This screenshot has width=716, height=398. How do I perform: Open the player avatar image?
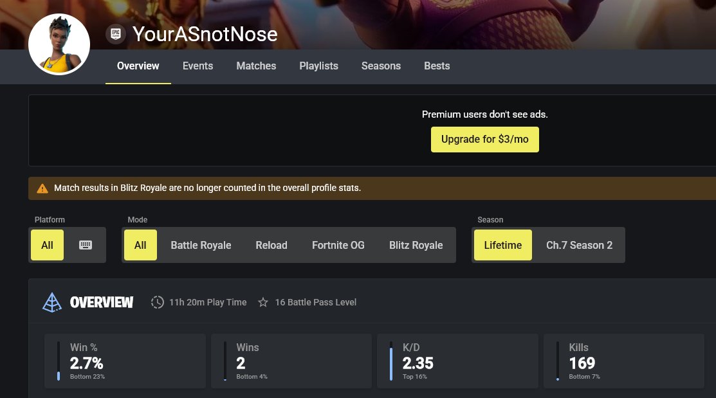[x=59, y=44]
